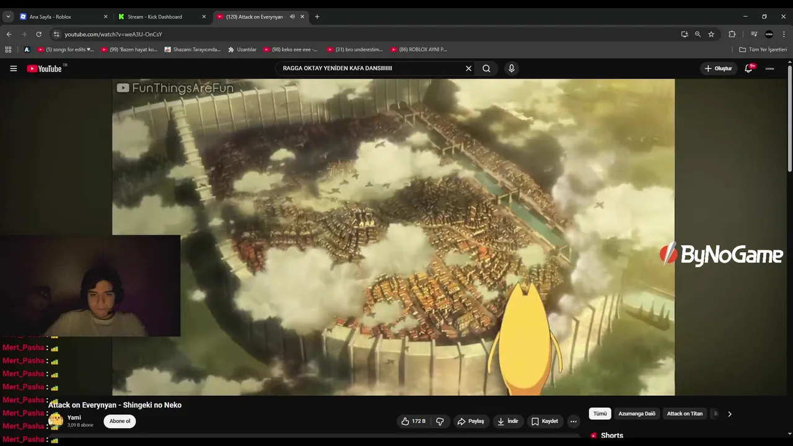The width and height of the screenshot is (793, 446).
Task: Start voice search with microphone icon
Action: point(511,69)
